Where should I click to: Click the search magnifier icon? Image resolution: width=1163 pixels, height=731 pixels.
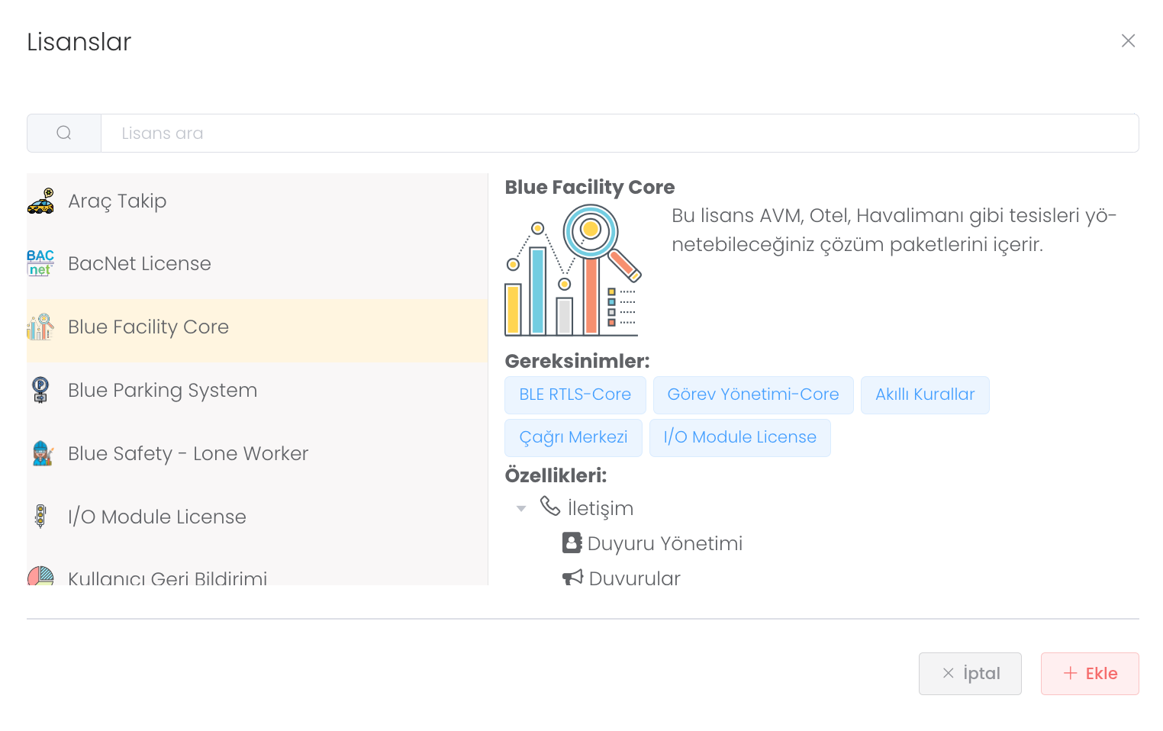pos(64,134)
